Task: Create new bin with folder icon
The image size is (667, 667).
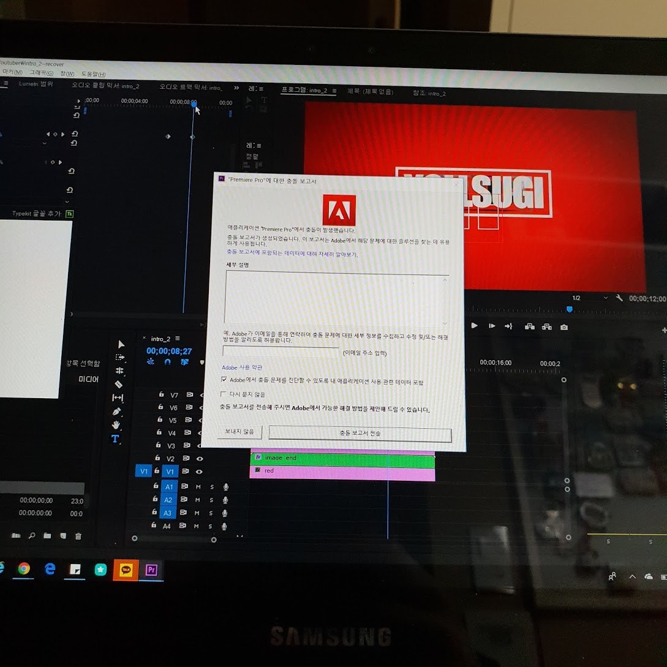Action: coord(47,535)
